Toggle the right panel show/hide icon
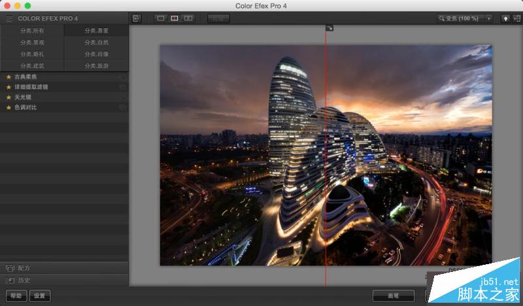This screenshot has height=306, width=523. coord(516,18)
